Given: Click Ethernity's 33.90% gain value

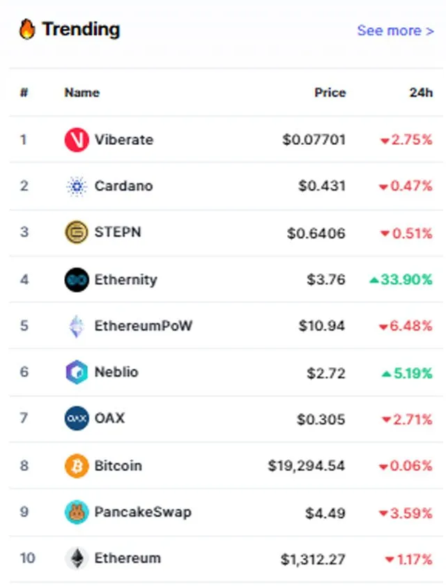Looking at the screenshot, I should tap(401, 279).
